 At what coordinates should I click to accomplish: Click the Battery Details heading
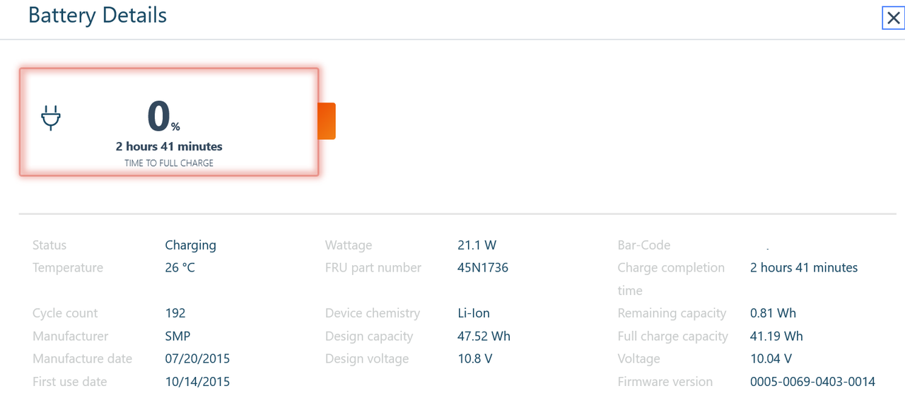coord(98,15)
